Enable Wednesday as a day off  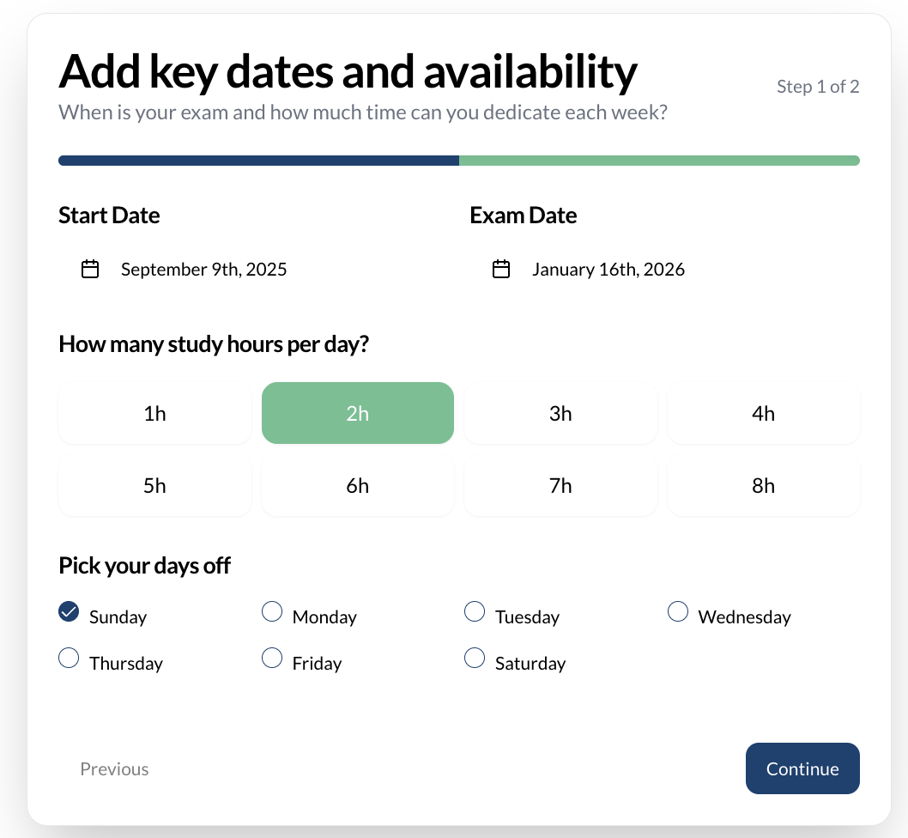[x=678, y=612]
